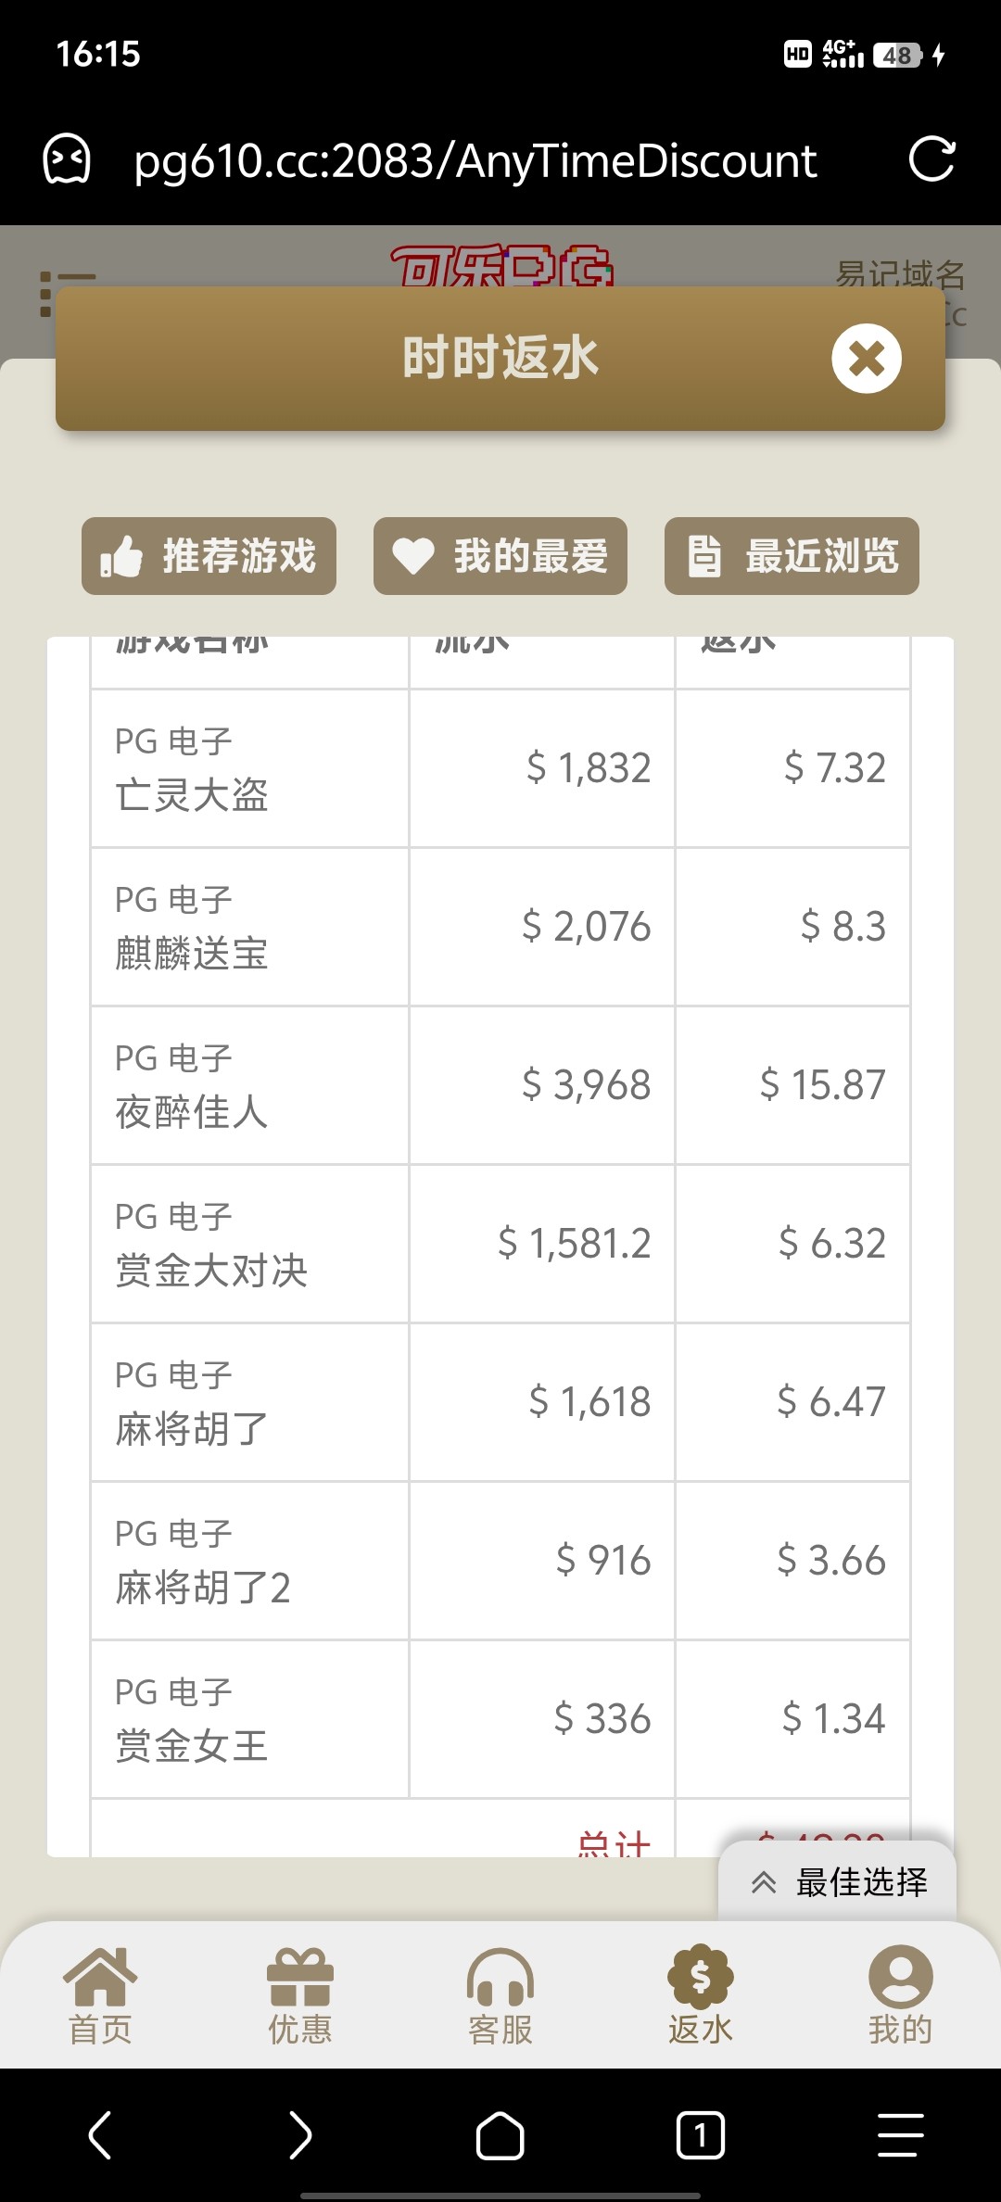Select the 麻将胡了2 game row
This screenshot has width=1001, height=2202.
click(248, 1561)
